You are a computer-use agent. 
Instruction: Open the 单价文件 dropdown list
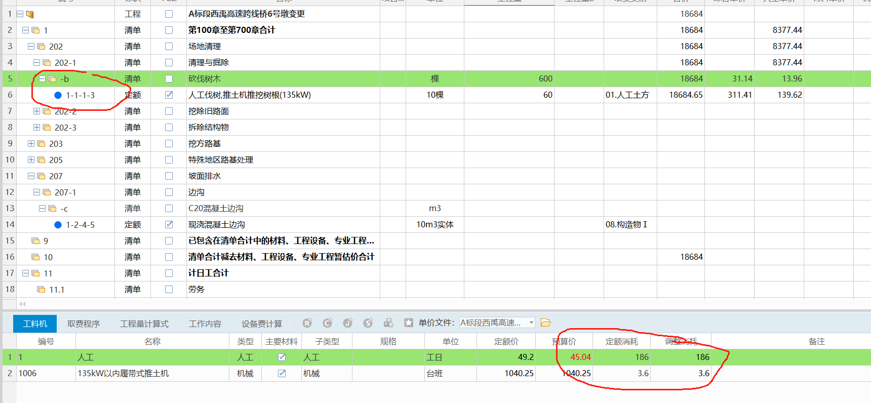(531, 323)
